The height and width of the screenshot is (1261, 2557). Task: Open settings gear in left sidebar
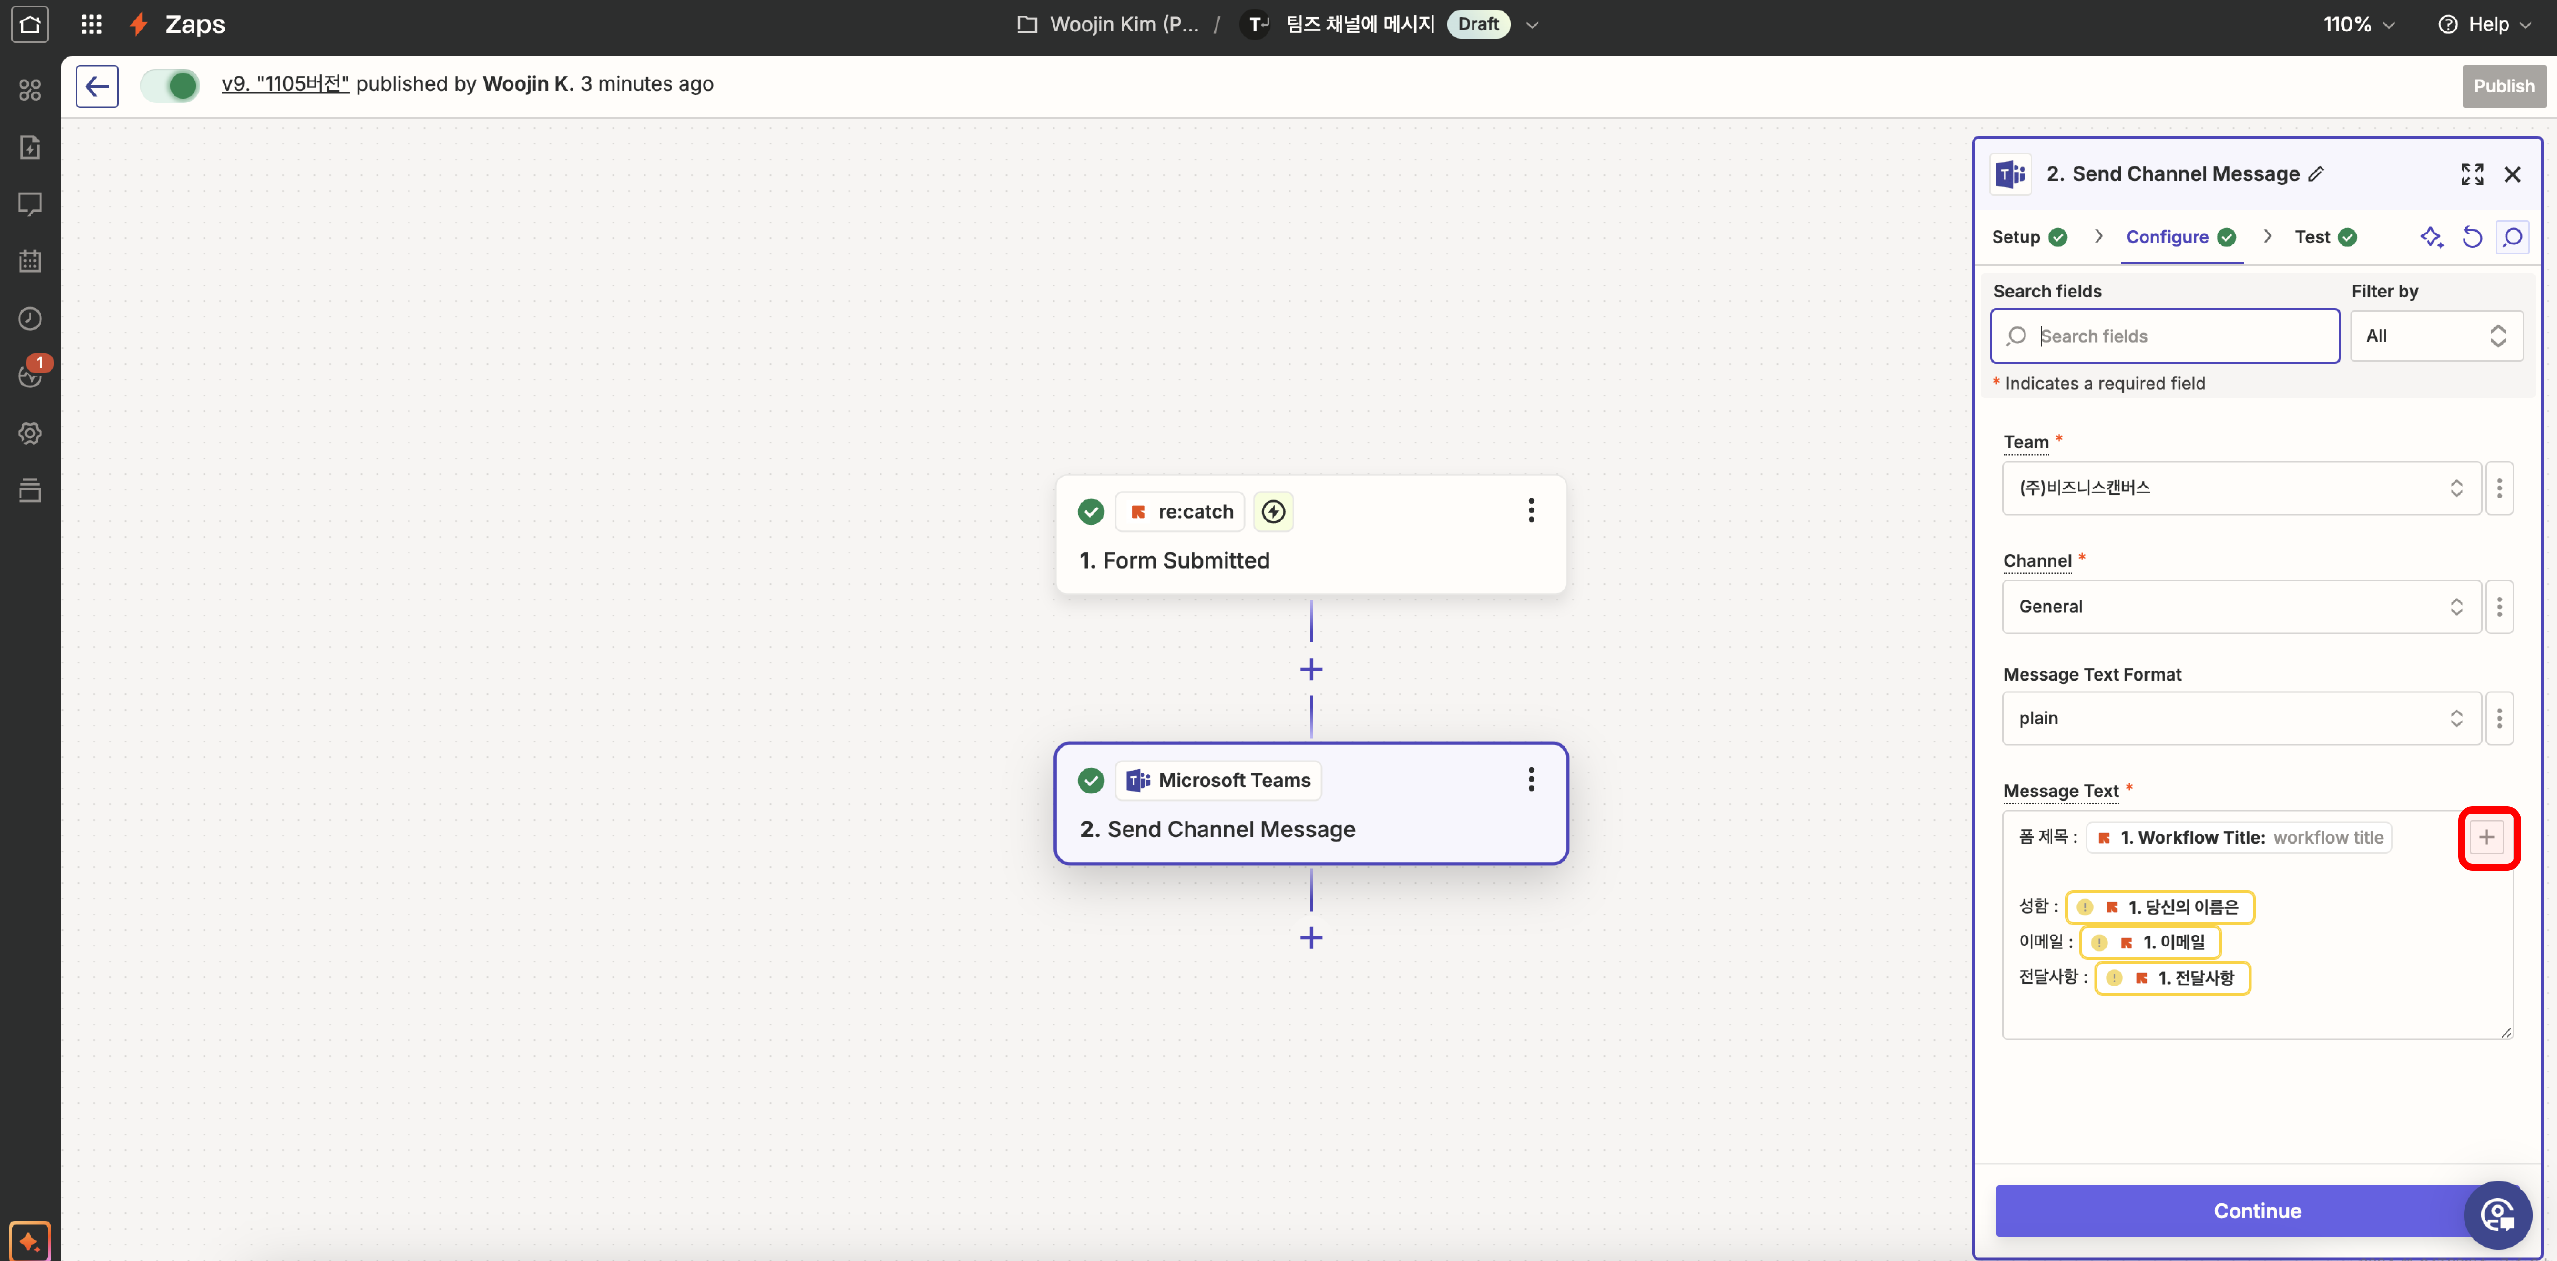(30, 434)
